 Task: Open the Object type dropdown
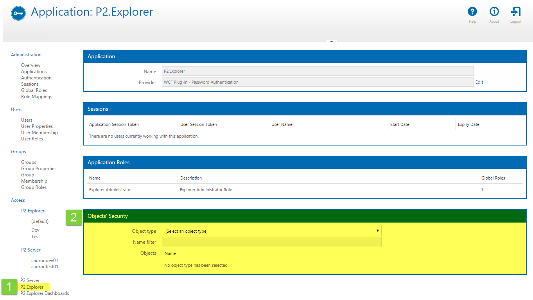(x=271, y=231)
